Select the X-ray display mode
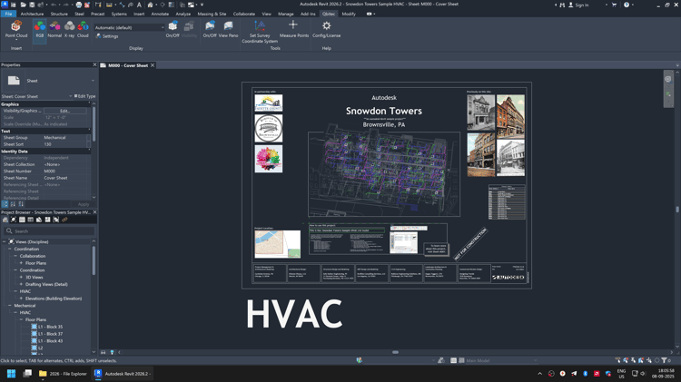 70,29
